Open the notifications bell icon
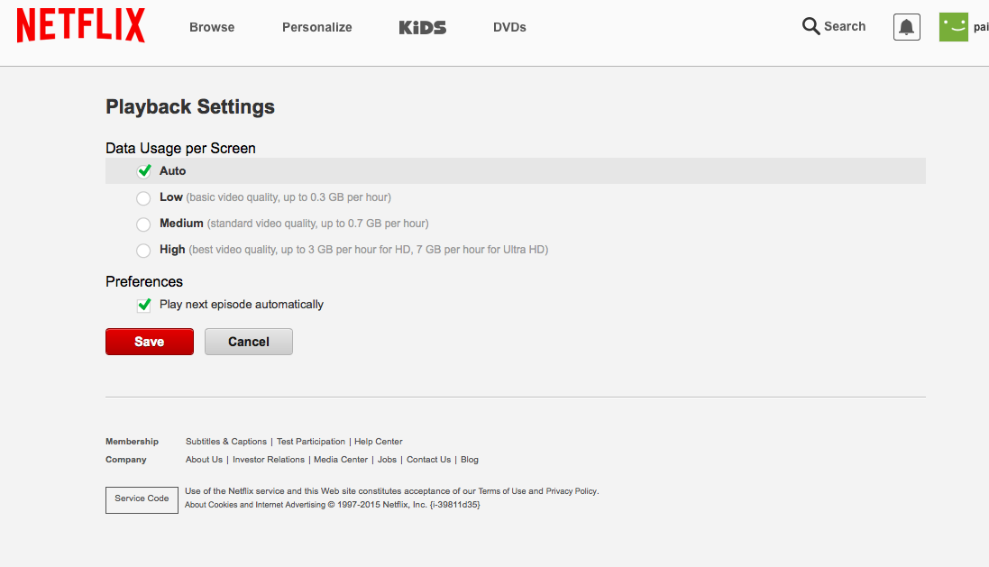The height and width of the screenshot is (567, 989). (906, 27)
